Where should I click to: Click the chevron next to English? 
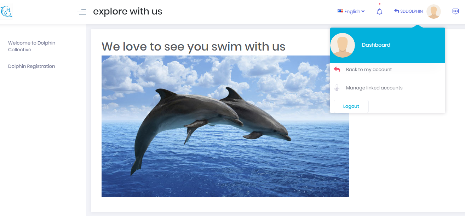pos(363,11)
